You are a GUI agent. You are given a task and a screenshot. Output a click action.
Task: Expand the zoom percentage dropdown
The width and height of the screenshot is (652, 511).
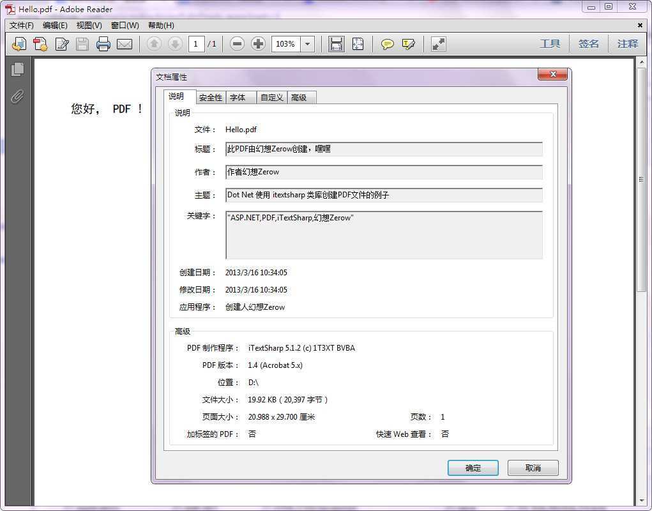[307, 43]
